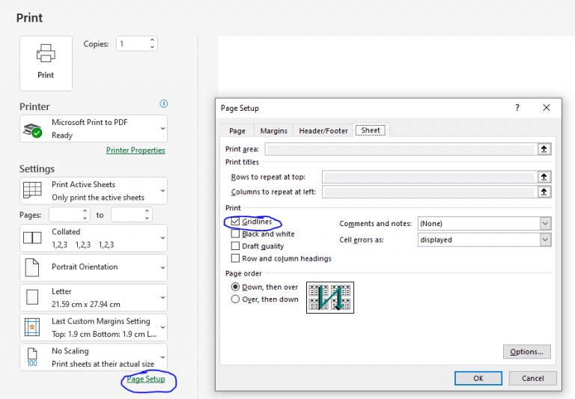Open Comments and notes dropdown
Screen dimensions: 575x399
click(x=484, y=223)
